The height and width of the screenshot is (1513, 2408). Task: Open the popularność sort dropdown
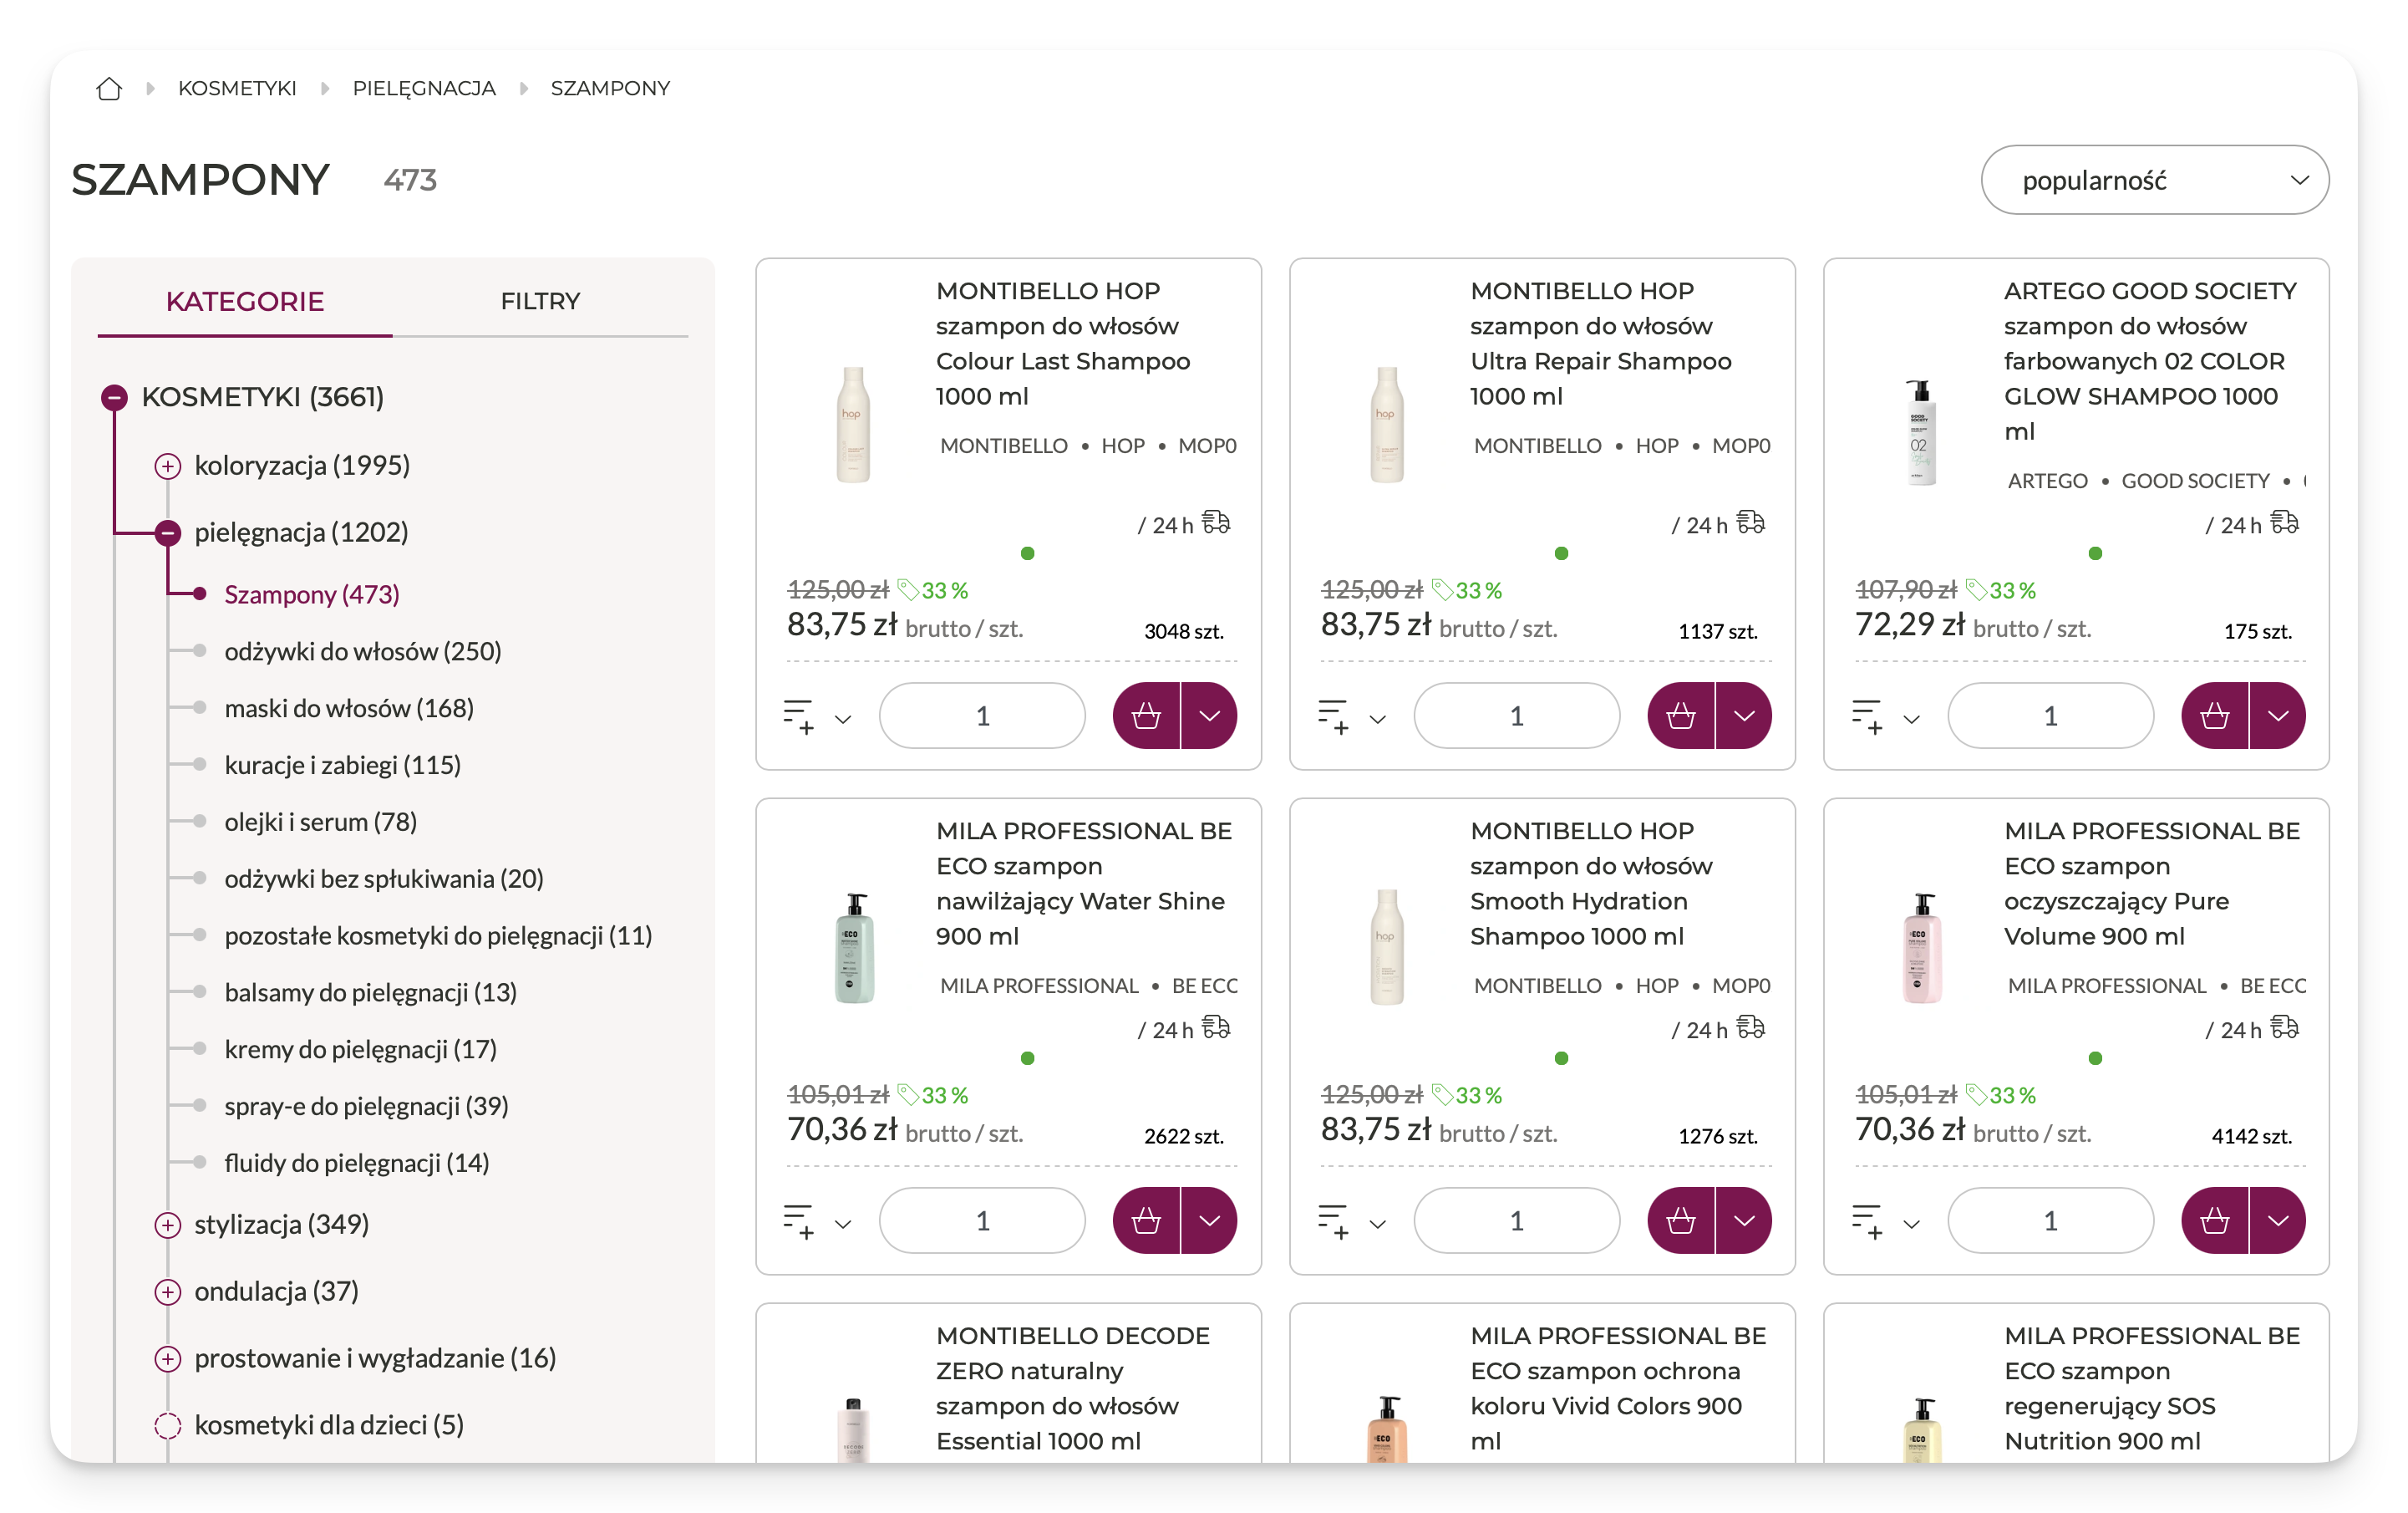2154,180
